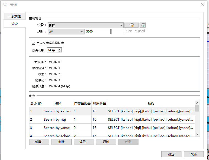Click the 命令 ID：LW-3600 text
Image resolution: width=209 pixels, height=160 pixels.
(x=47, y=62)
